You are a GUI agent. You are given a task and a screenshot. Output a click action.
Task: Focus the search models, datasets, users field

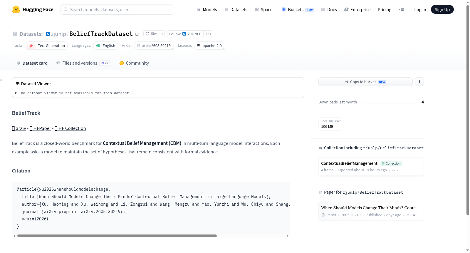(x=117, y=9)
